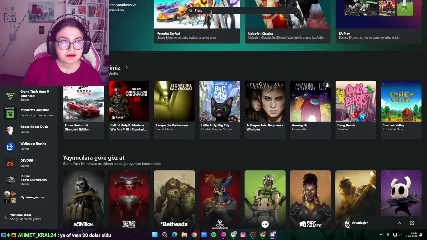Expand the section with the chevron beside 'imiz'

point(126,68)
